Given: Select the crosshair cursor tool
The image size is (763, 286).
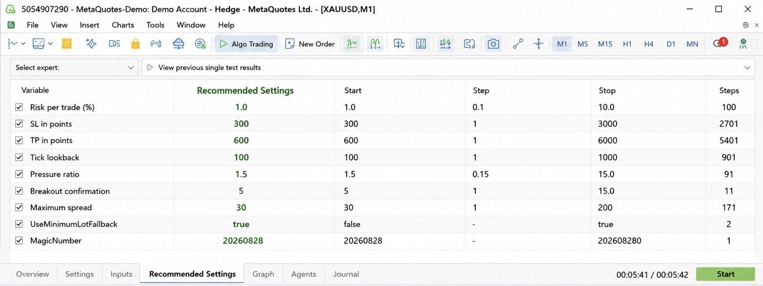Looking at the screenshot, I should [x=538, y=44].
